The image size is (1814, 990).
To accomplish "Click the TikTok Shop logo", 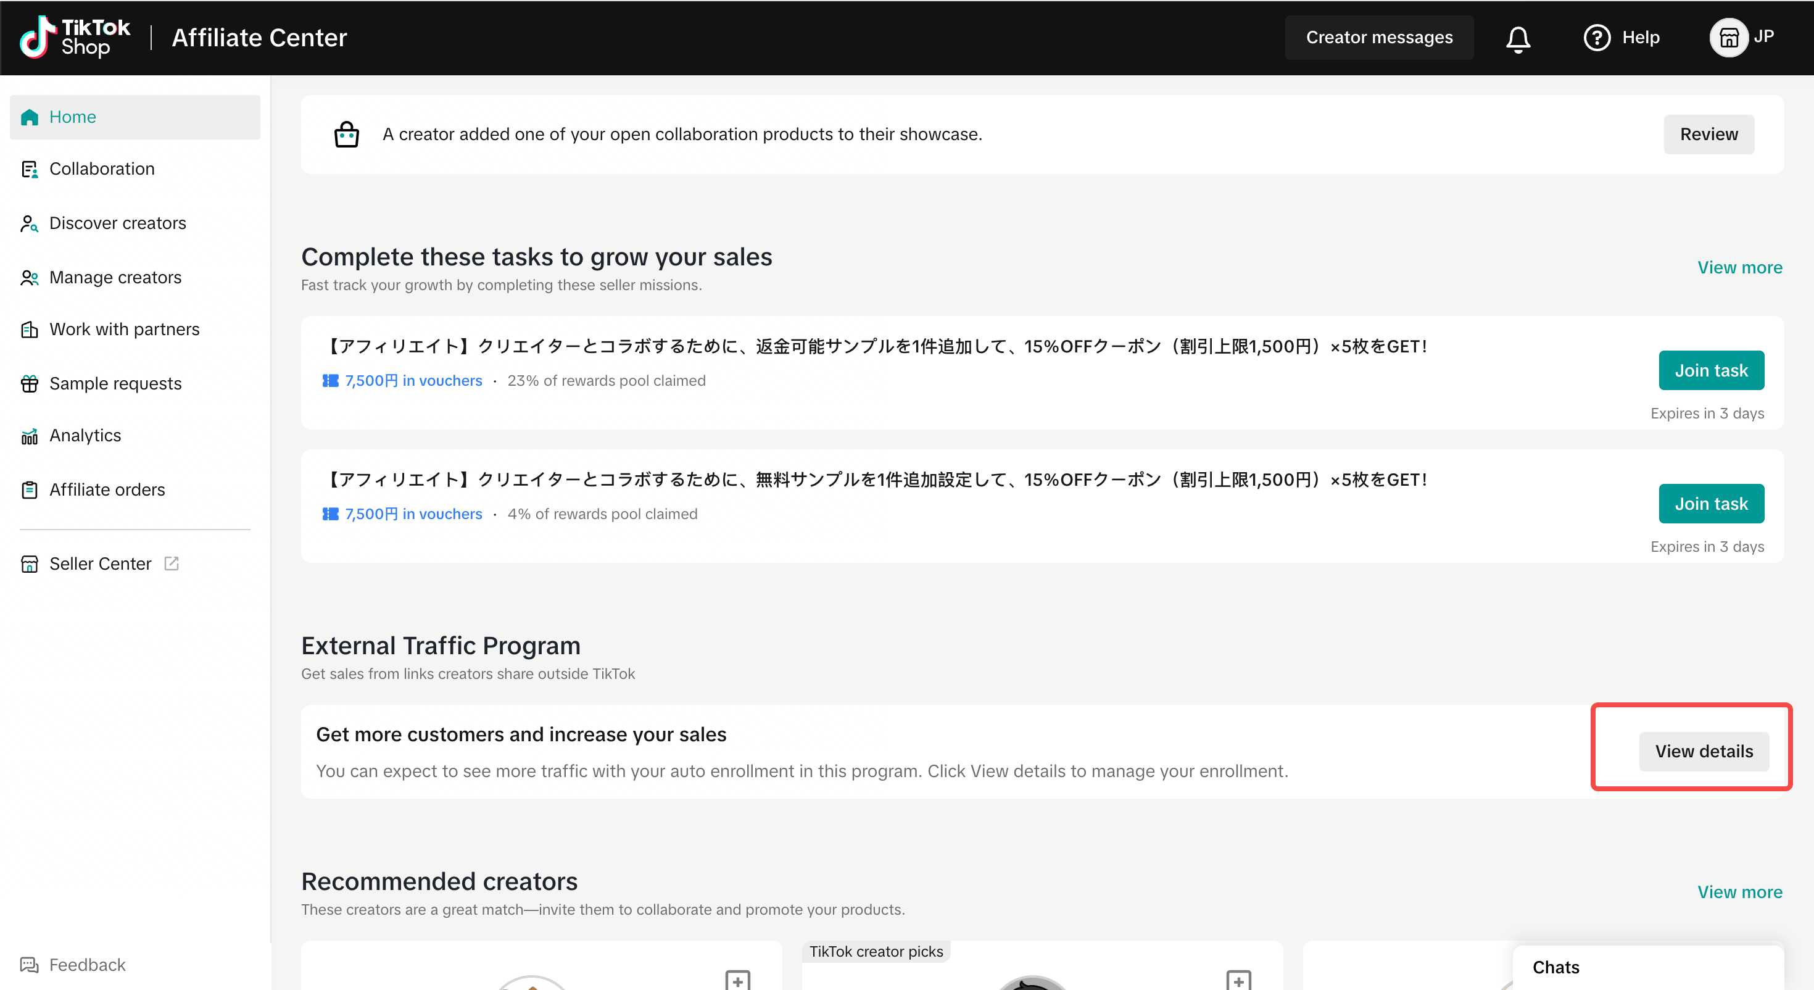I will [75, 38].
